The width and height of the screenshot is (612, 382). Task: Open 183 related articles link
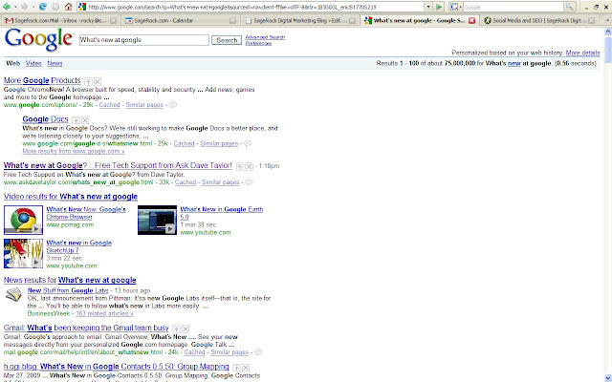tap(104, 313)
